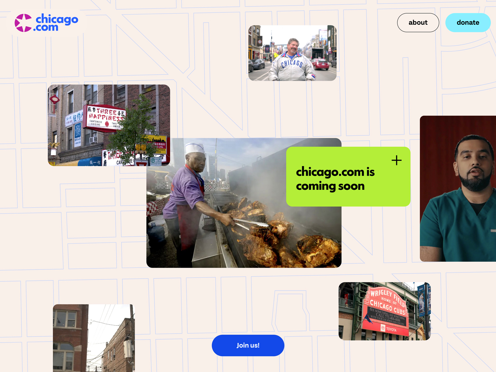This screenshot has height=372, width=496.
Task: Click the chicago.com star logo
Action: click(x=23, y=23)
